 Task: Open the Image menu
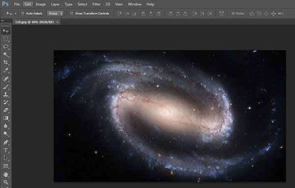(x=41, y=4)
